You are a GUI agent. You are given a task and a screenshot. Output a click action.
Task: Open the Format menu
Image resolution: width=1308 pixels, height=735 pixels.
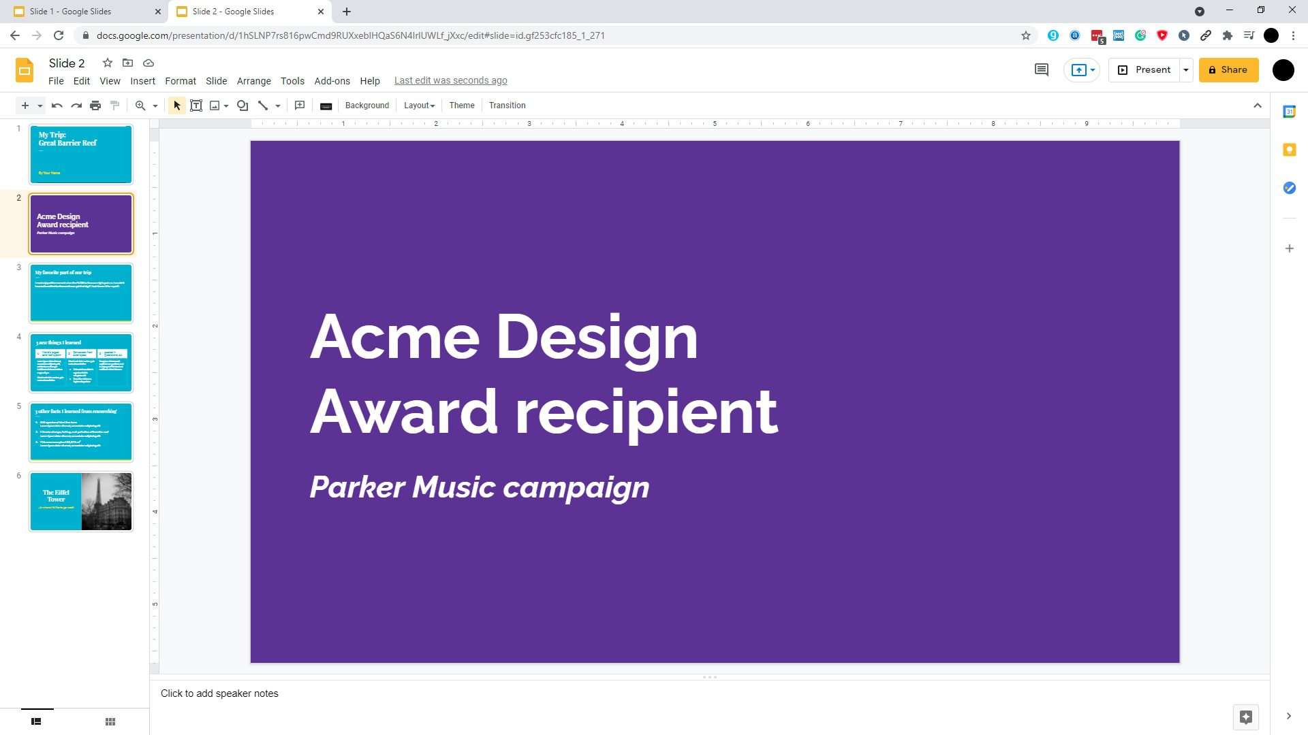pyautogui.click(x=180, y=81)
